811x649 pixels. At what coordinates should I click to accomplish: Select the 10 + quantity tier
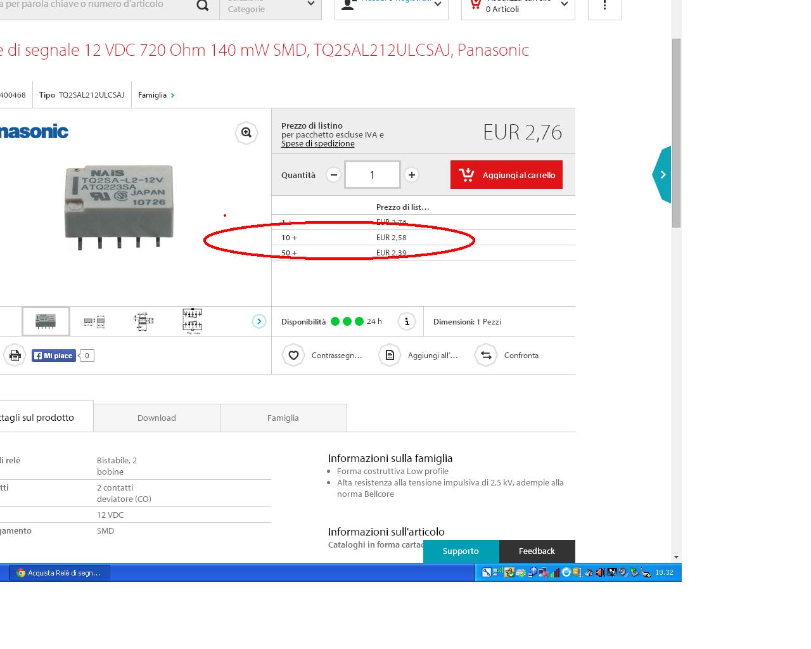click(289, 238)
